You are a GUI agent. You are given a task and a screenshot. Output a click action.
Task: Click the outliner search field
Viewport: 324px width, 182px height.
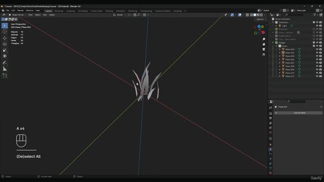click(294, 15)
